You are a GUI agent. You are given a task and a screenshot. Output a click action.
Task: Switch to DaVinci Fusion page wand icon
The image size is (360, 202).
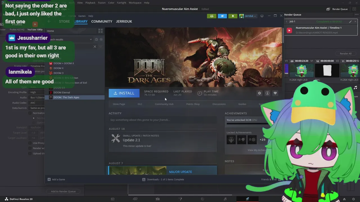180,199
